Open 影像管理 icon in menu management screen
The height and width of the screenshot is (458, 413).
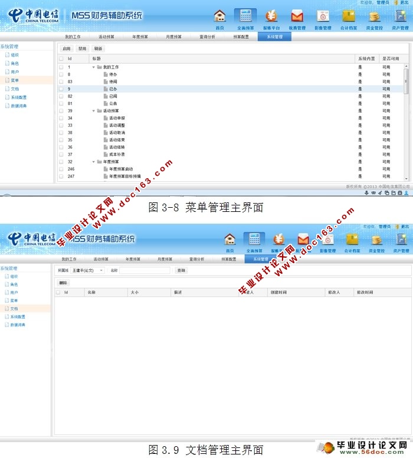tap(323, 16)
